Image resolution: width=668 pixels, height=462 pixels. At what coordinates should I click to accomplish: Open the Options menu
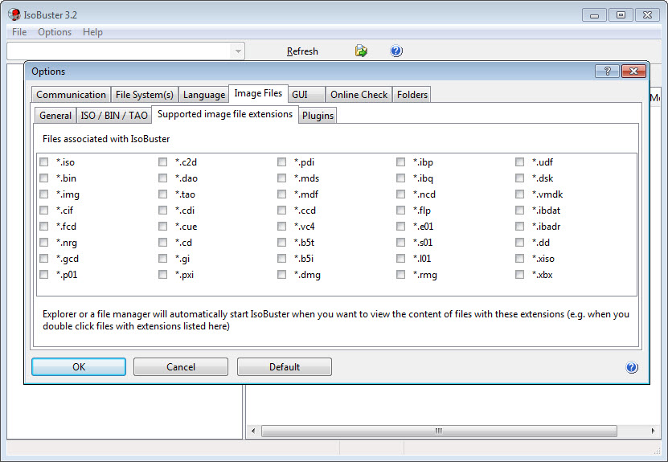[55, 32]
